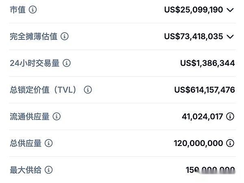
Task: Click the US$25,099,190 market cap value
Action: (194, 10)
